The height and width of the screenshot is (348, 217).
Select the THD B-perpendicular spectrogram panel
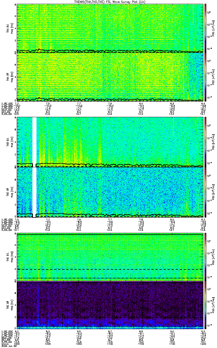[110, 142]
